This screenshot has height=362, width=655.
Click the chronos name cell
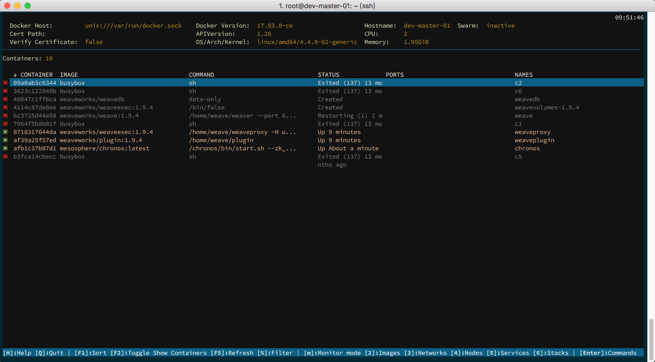527,148
